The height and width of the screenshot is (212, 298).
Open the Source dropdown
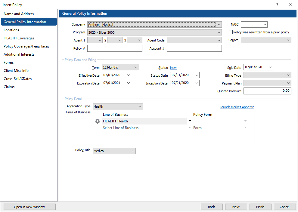(x=289, y=40)
